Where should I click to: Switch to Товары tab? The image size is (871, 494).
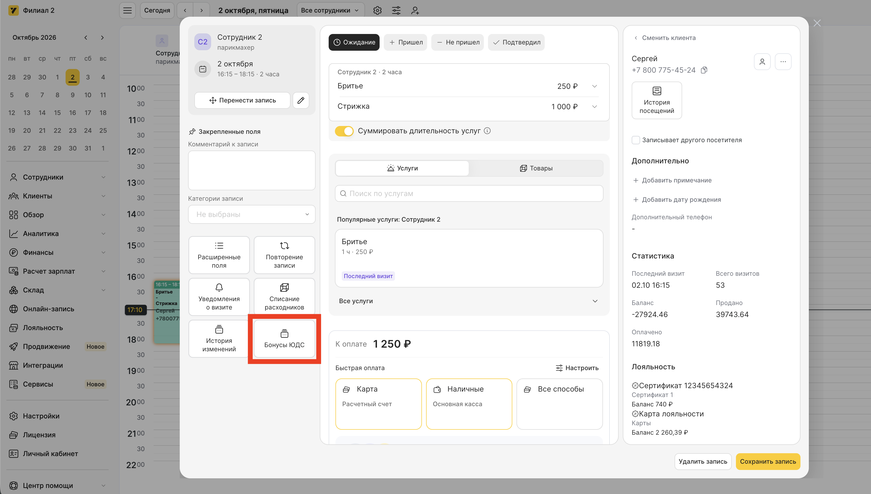coord(536,168)
